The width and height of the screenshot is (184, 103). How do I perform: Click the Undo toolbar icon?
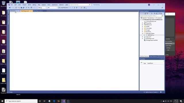31,8
